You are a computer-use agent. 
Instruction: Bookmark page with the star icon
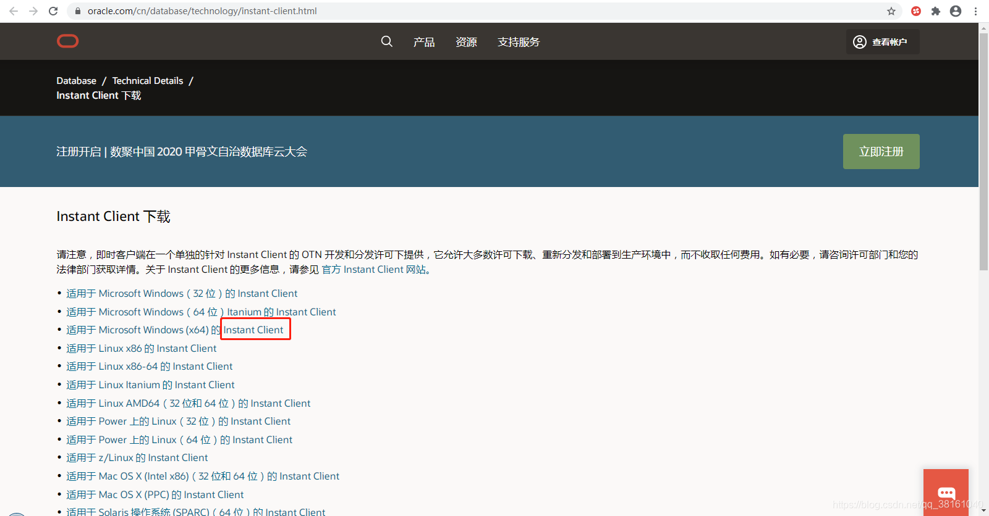tap(891, 11)
